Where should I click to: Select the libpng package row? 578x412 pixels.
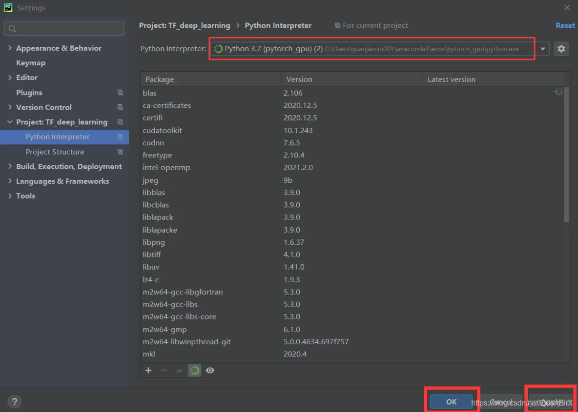point(352,242)
